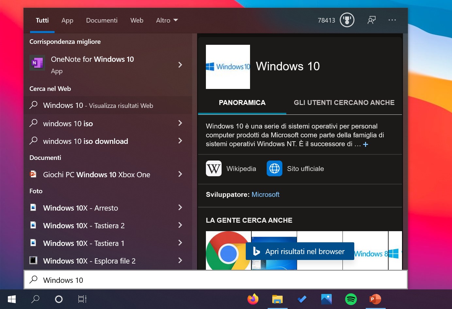Image resolution: width=452 pixels, height=309 pixels.
Task: Expand windows 10 iso suggestion arrow
Action: point(180,123)
